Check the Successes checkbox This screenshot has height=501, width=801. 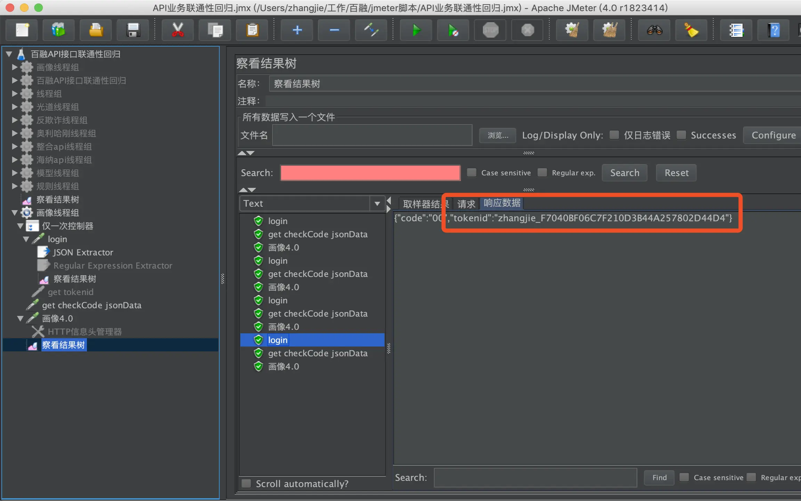point(681,135)
